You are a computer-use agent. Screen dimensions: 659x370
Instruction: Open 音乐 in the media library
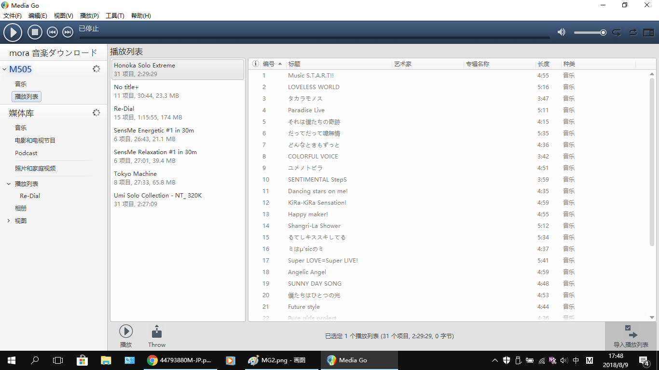click(x=21, y=128)
